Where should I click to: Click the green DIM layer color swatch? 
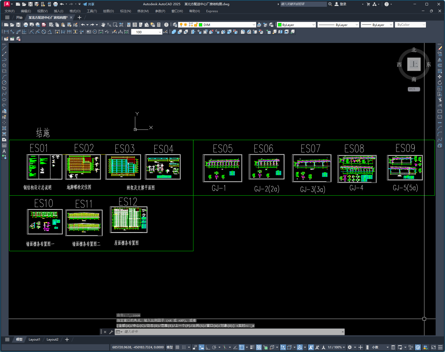tap(201, 25)
